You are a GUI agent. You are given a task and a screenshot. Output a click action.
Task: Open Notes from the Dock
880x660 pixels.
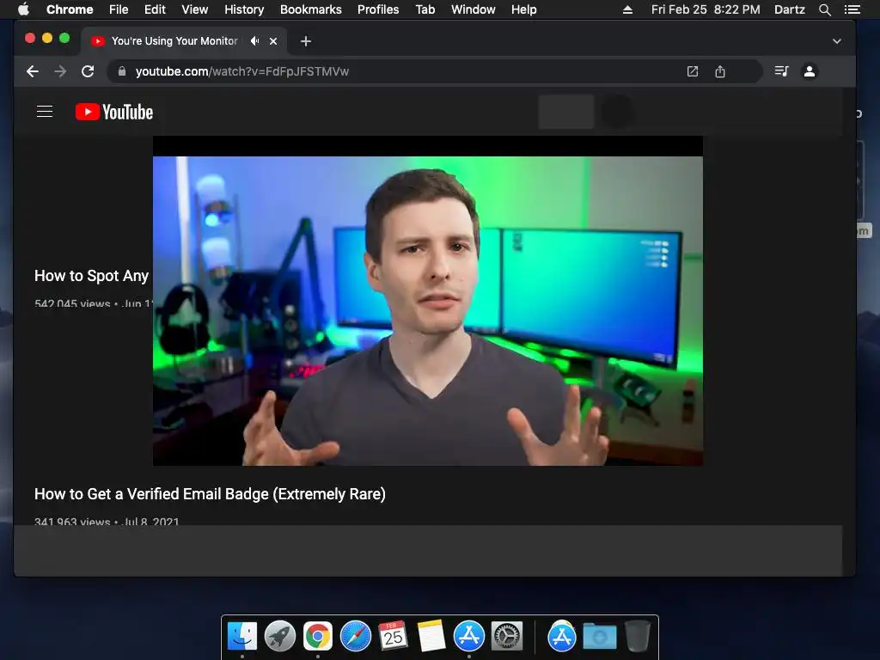pos(431,636)
